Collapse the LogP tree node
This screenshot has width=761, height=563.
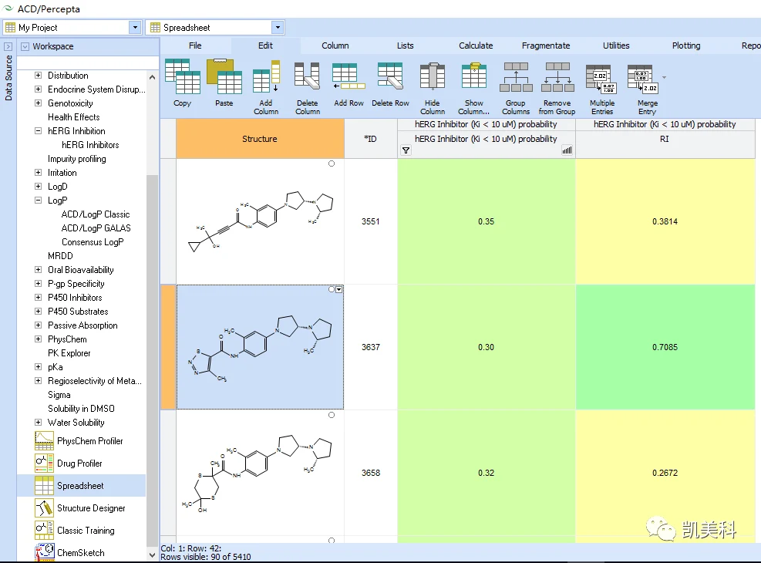[x=38, y=200]
